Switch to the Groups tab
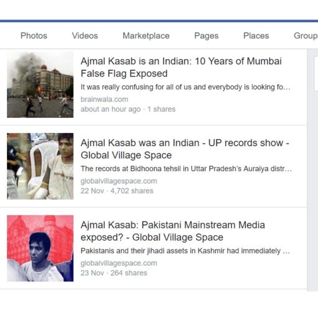318x312 pixels. pyautogui.click(x=306, y=36)
